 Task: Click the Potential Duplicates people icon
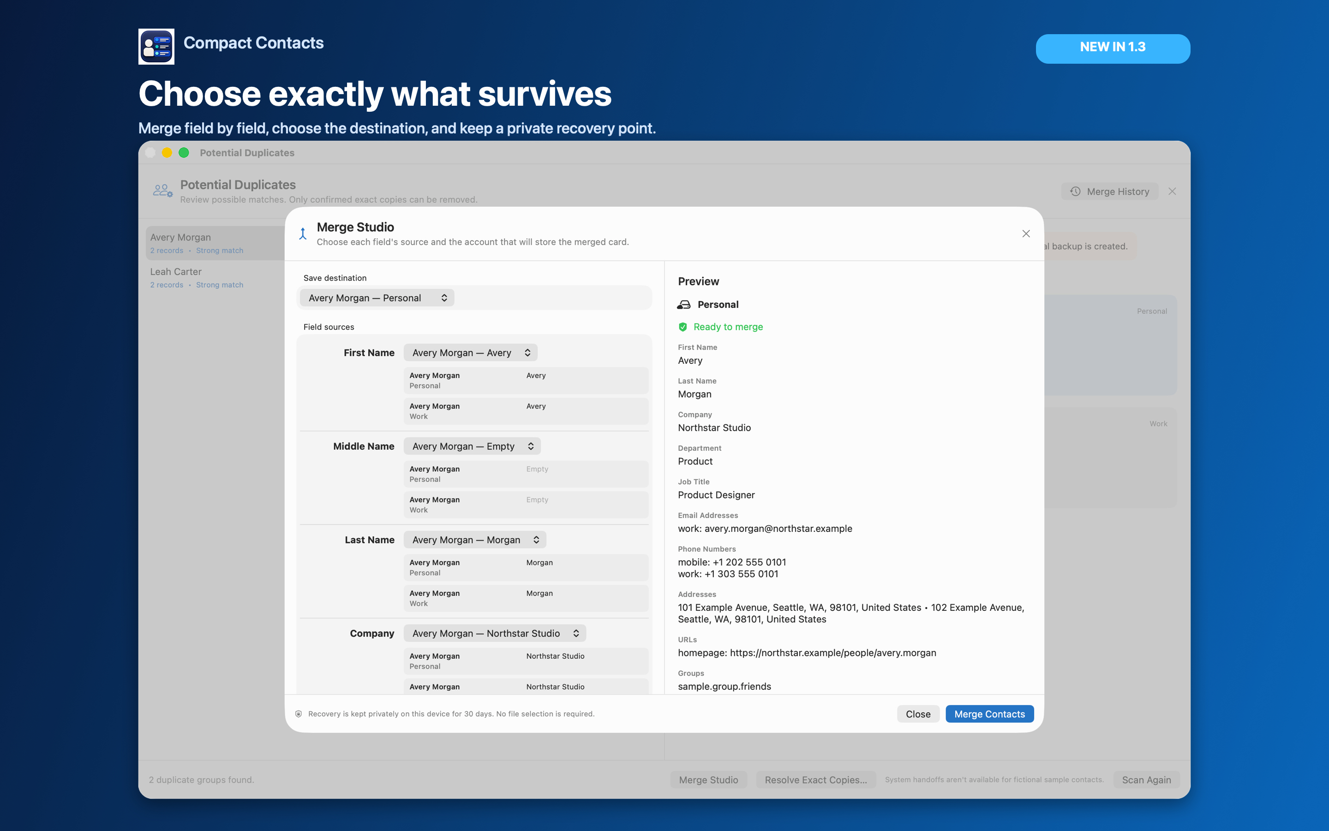162,191
